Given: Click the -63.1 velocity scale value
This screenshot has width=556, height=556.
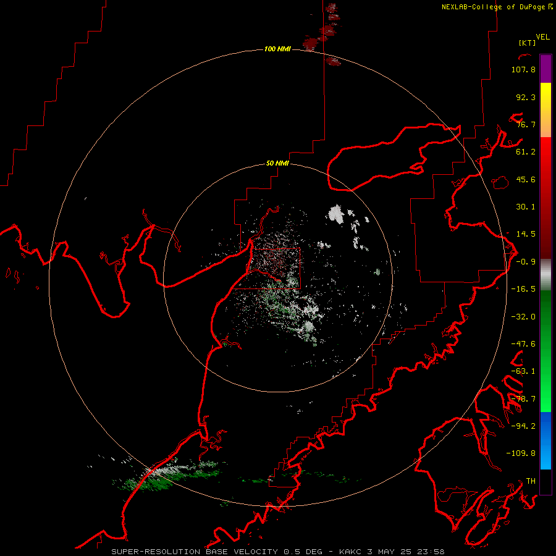Looking at the screenshot, I should coord(523,371).
